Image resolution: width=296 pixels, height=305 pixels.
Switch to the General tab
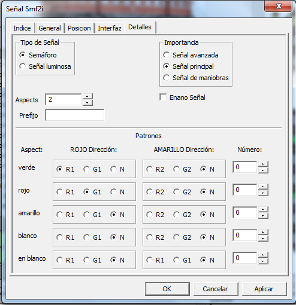[x=50, y=28]
